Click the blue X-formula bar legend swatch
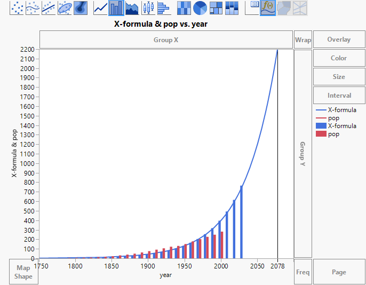Screen dimensions: 366x285 pos(321,126)
